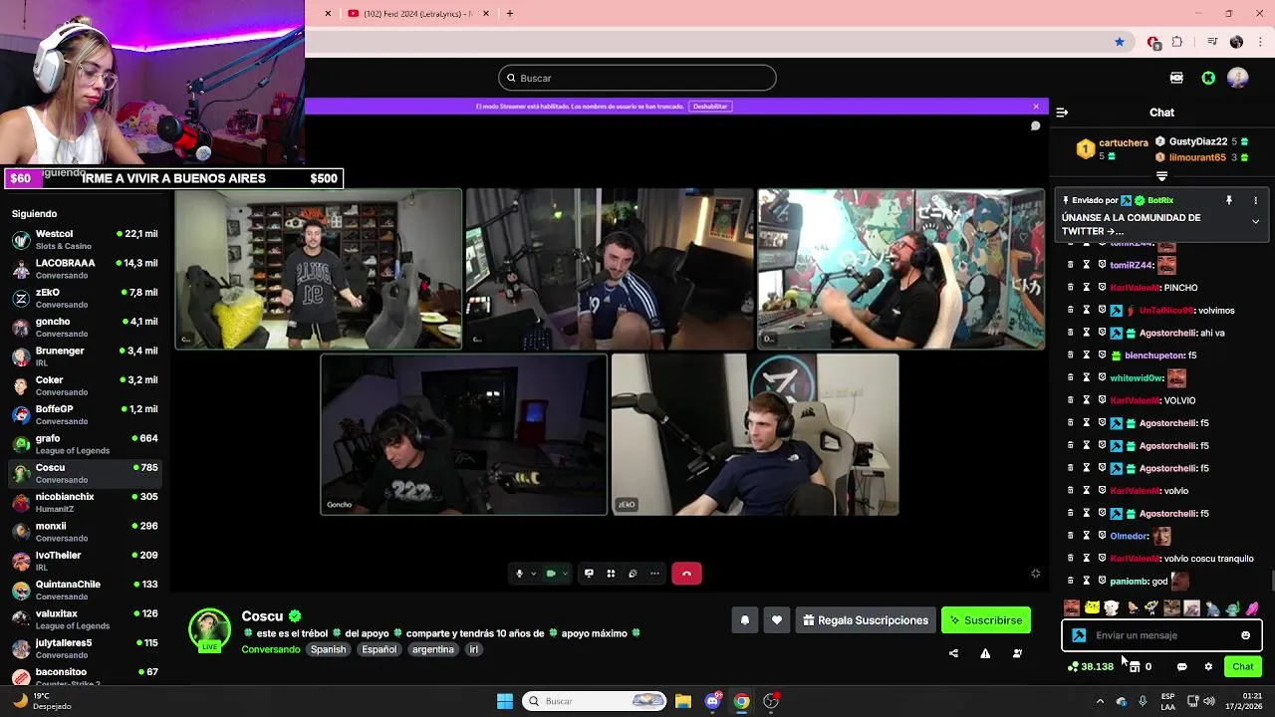The height and width of the screenshot is (717, 1275).
Task: Open pinned message three-dot menu
Action: click(x=1255, y=200)
